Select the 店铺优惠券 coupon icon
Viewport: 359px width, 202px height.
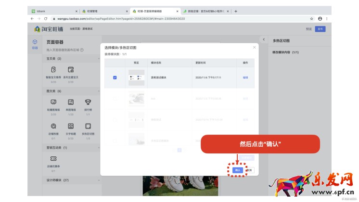pos(53,159)
